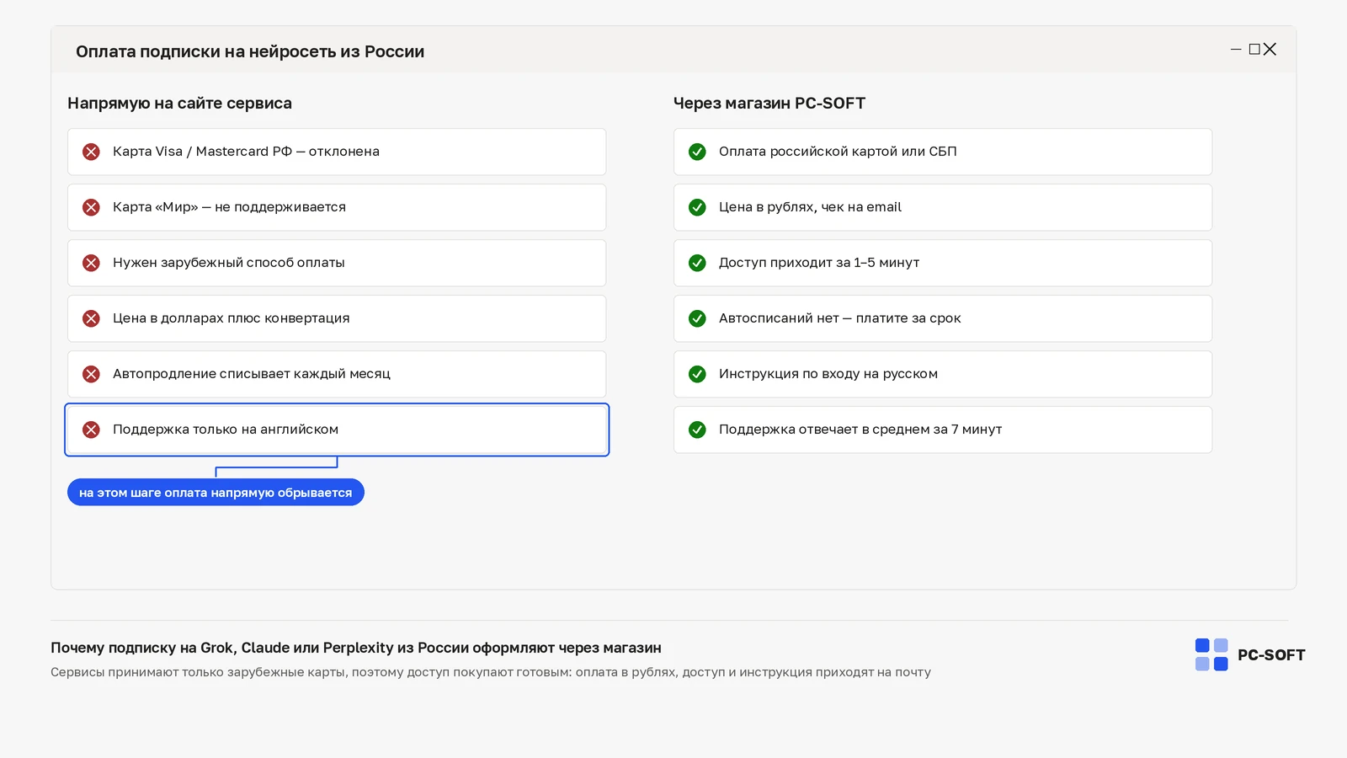Select text Цена в рублях, чек на email
1347x758 pixels.
coord(810,207)
